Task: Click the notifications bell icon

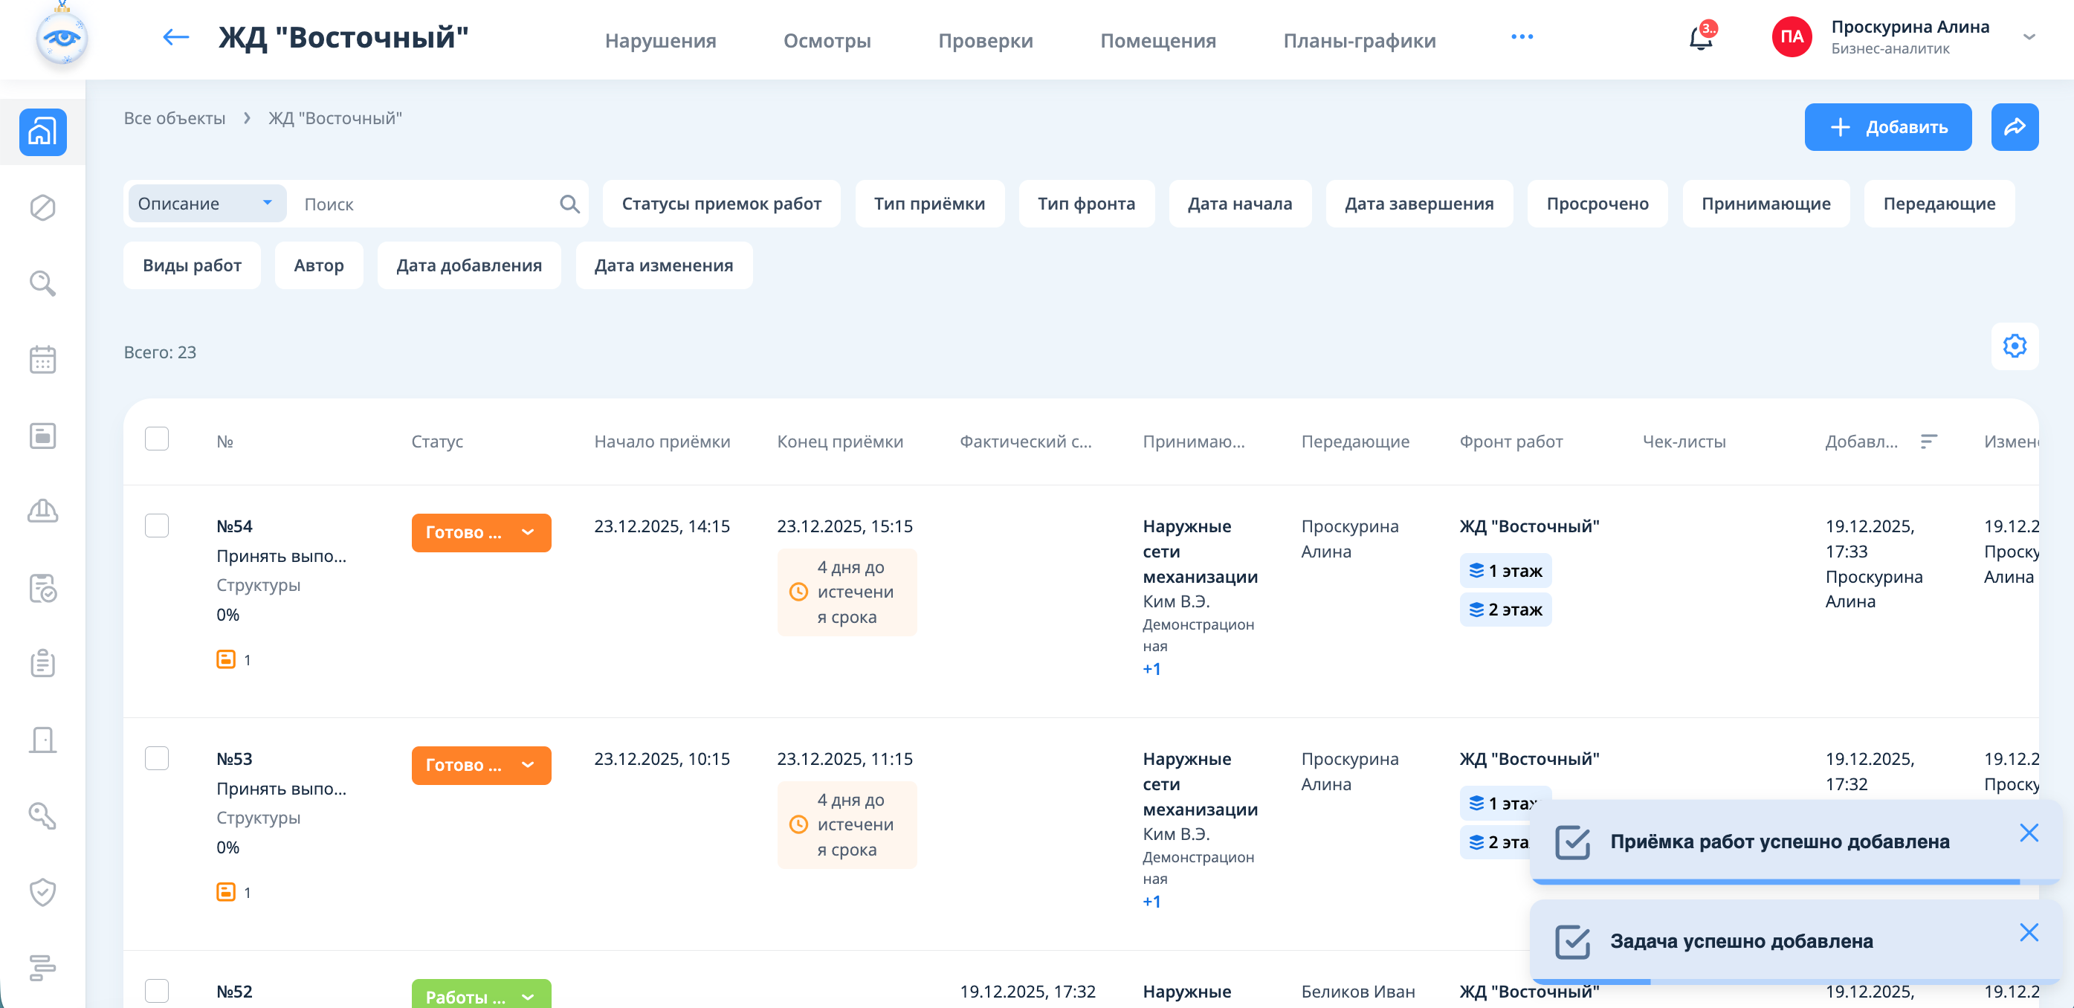Action: (1699, 38)
